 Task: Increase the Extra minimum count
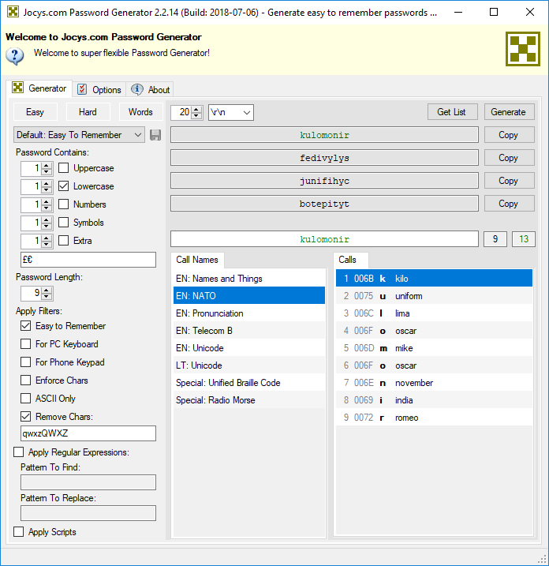(47, 238)
